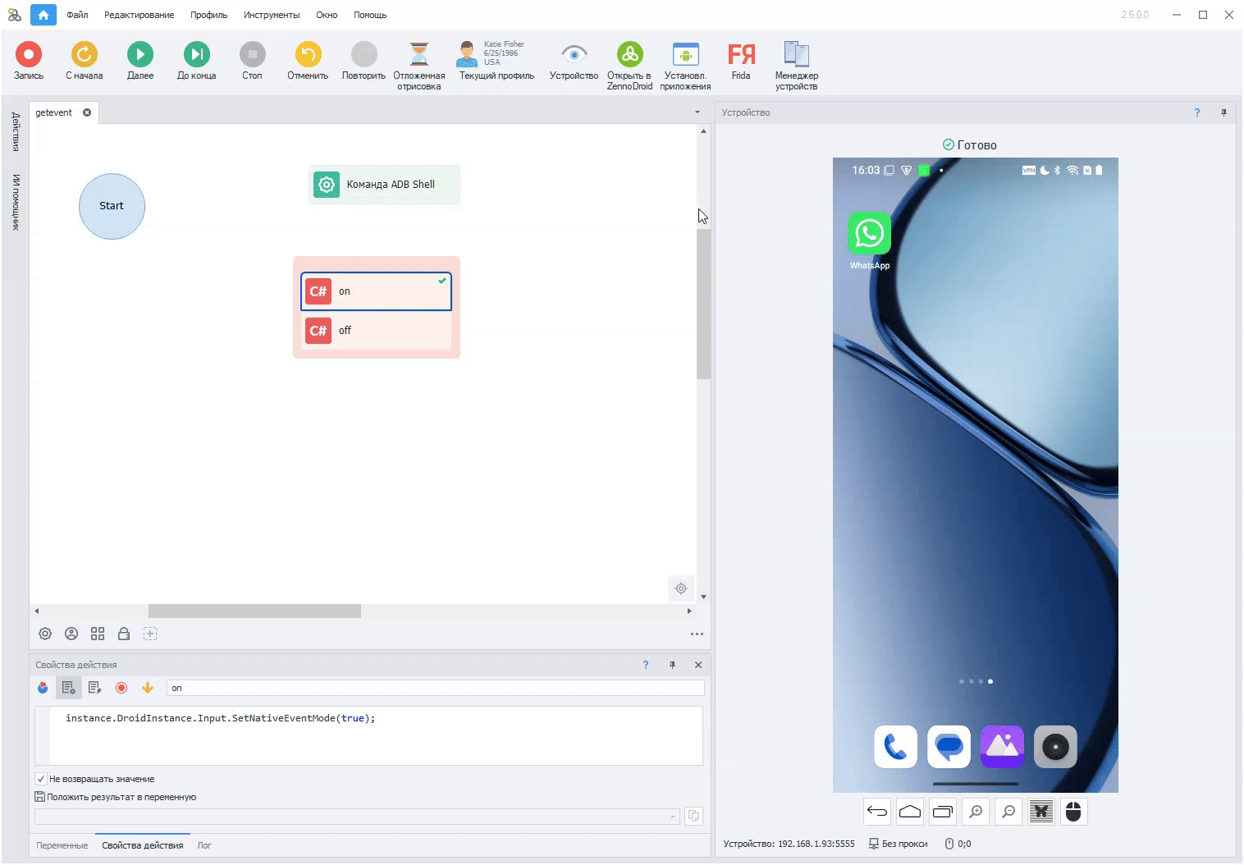1244x865 pixels.
Task: Open the Редактирование menu
Action: coord(139,15)
